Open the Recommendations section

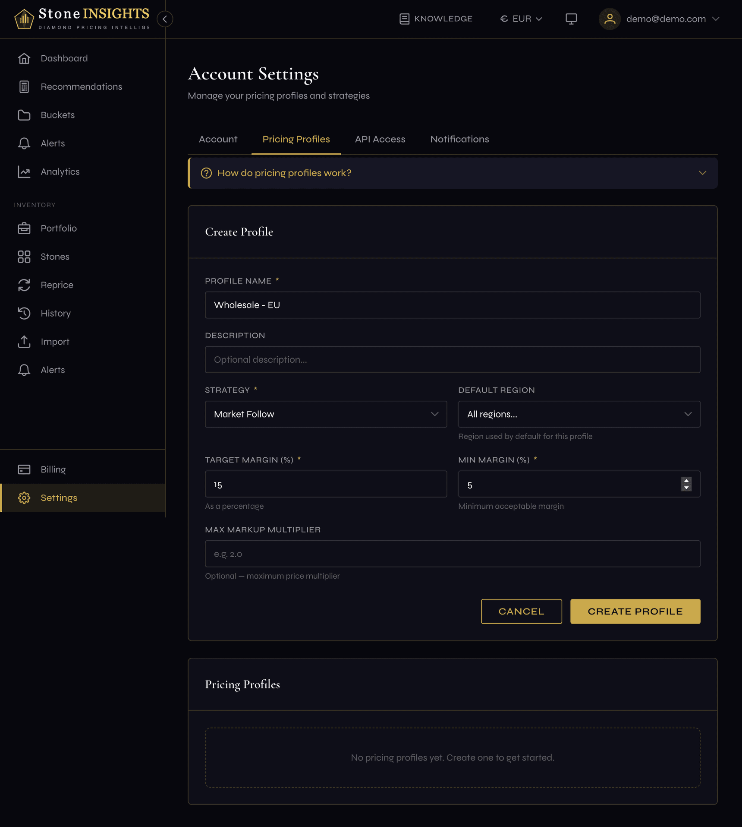click(x=81, y=86)
